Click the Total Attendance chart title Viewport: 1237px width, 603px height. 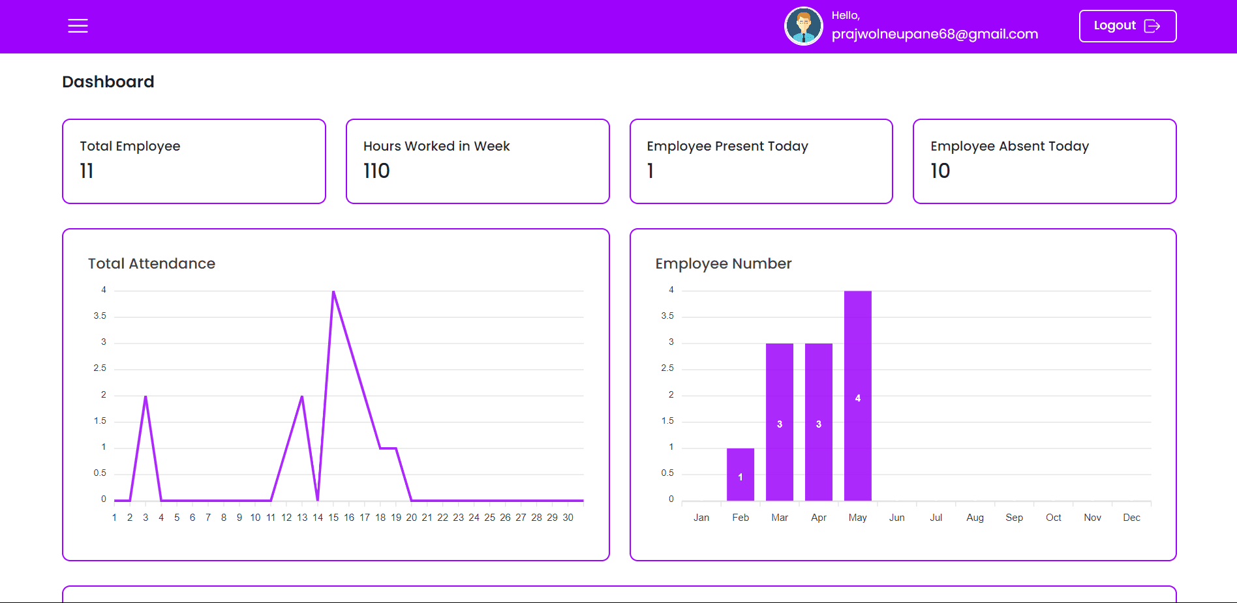(151, 263)
